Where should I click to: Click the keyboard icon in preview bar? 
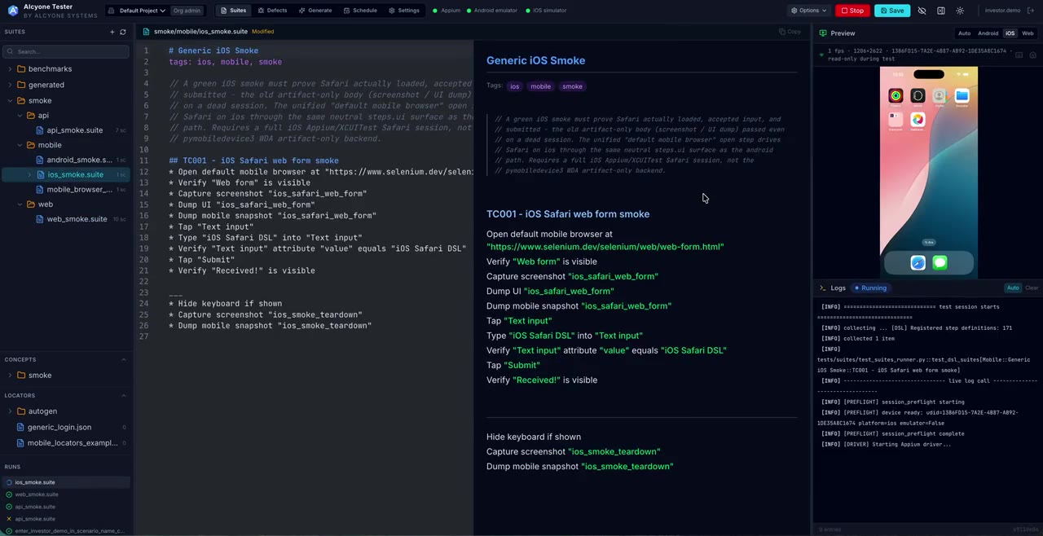click(x=1019, y=55)
